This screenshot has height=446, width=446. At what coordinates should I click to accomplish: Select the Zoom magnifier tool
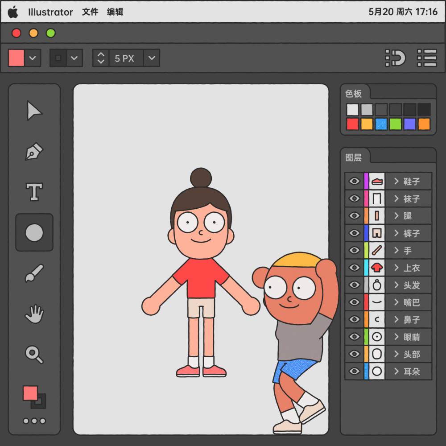(34, 355)
